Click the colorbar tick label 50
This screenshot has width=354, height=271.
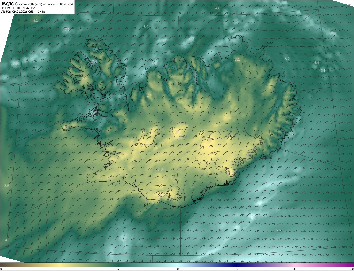(x=352, y=269)
